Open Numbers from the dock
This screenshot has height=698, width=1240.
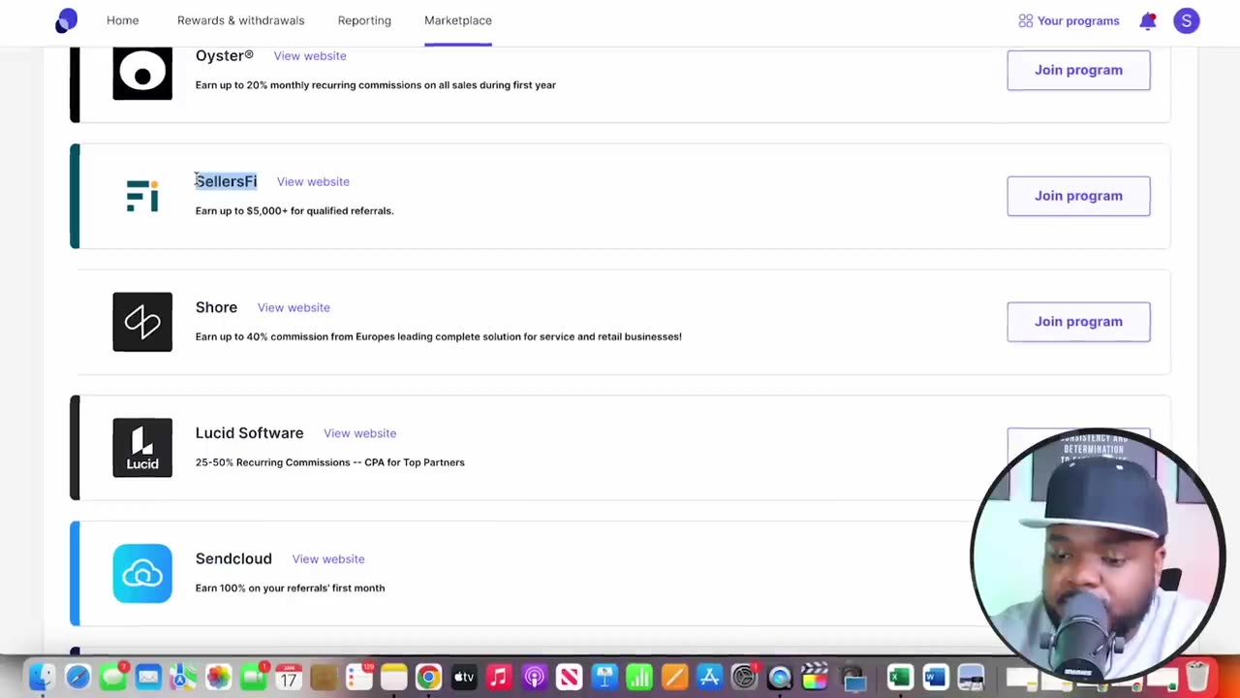[x=639, y=677]
